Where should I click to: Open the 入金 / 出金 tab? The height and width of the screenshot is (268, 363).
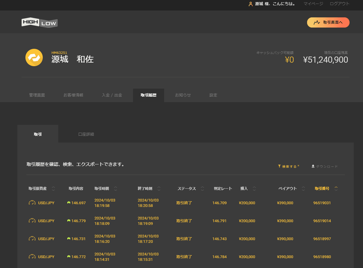pyautogui.click(x=112, y=95)
